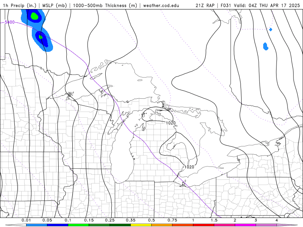Click the 0.75 colorbar tick label
Viewport: 303px width, 227px height.
click(172, 220)
